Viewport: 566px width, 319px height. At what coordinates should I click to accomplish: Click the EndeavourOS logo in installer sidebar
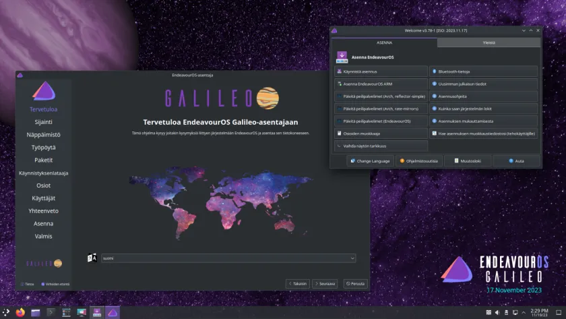(x=44, y=91)
